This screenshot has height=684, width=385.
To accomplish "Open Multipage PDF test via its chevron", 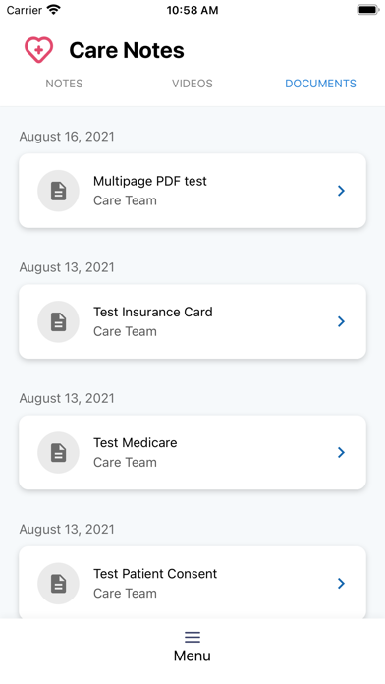I will (341, 191).
